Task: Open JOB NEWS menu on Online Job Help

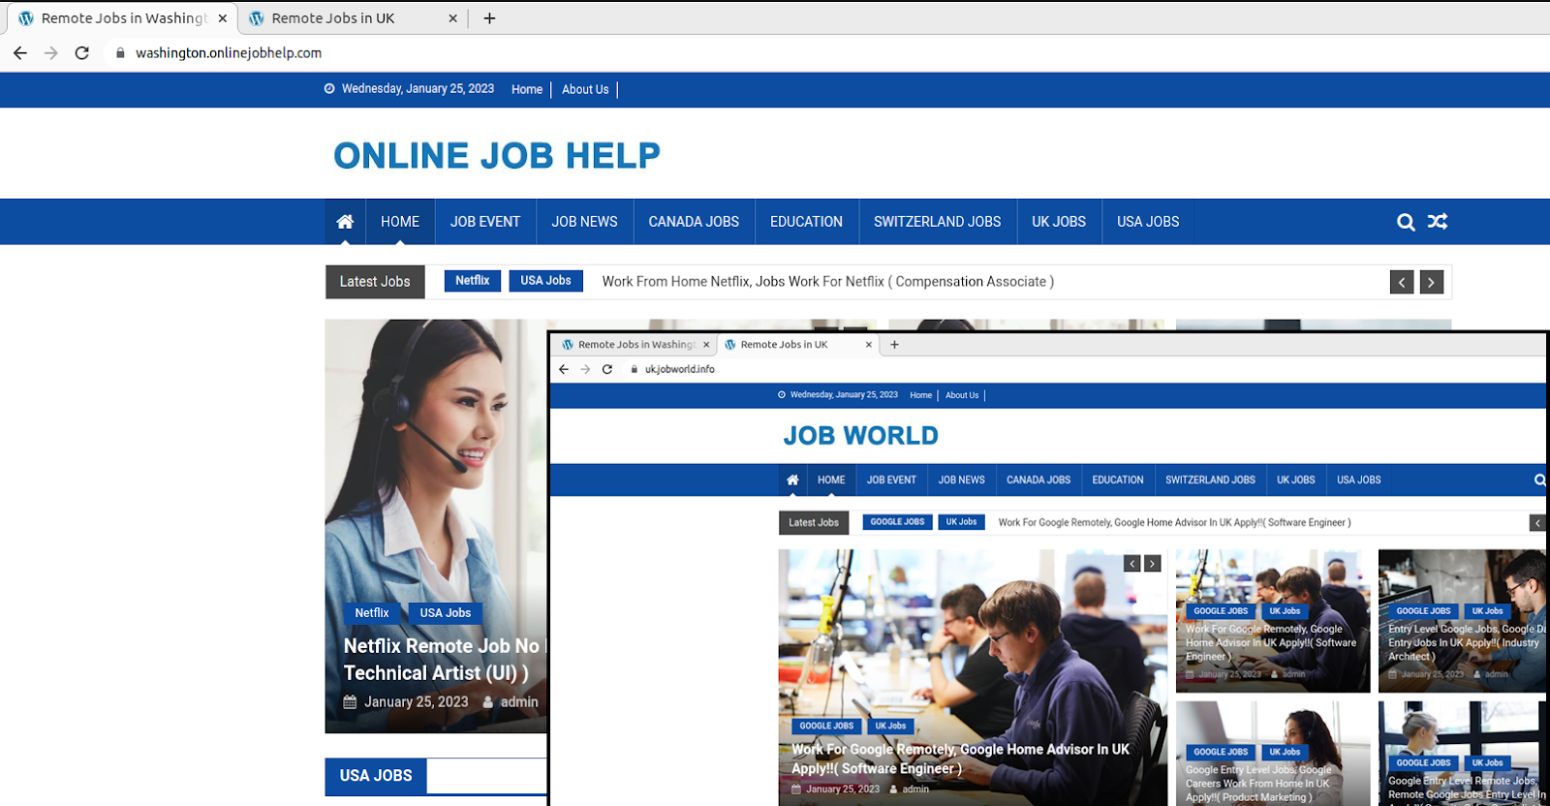Action: tap(585, 222)
